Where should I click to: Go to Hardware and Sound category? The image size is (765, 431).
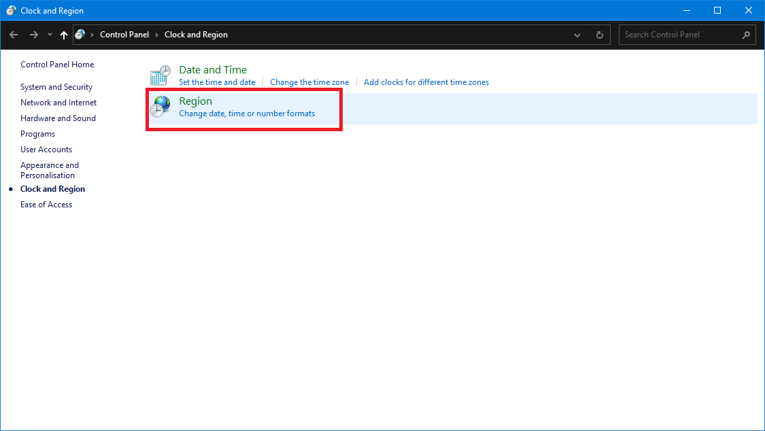58,118
